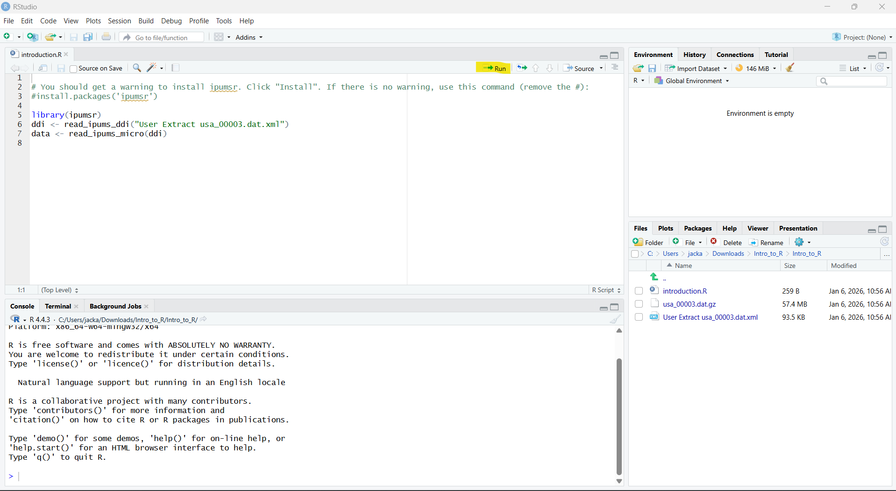Go to previous section up arrow
Image resolution: width=896 pixels, height=491 pixels.
click(536, 68)
